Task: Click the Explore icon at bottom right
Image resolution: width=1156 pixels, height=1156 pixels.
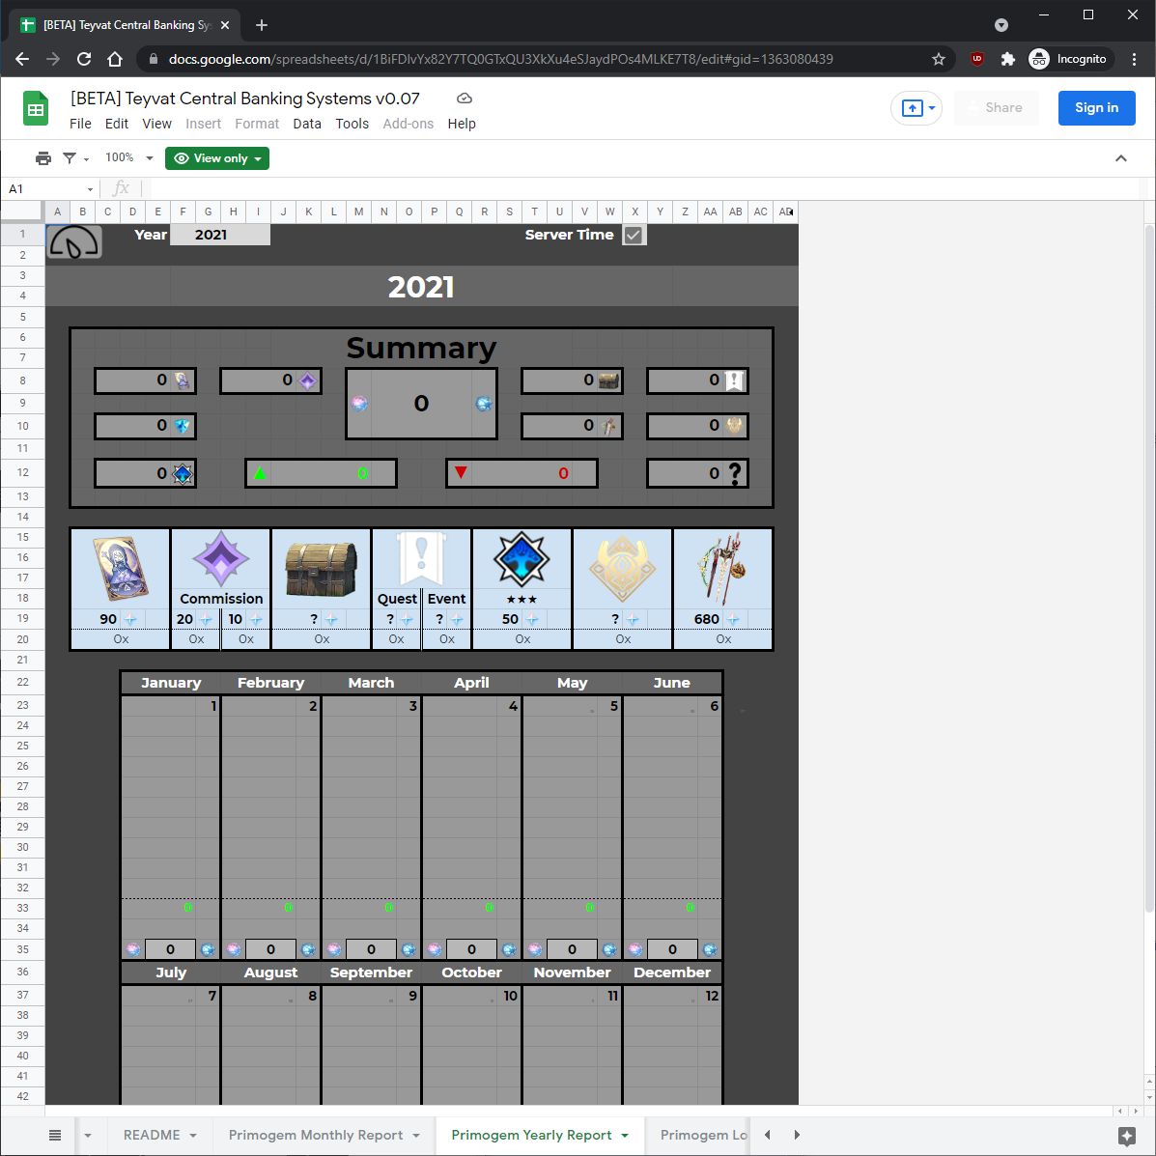Action: [1126, 1136]
